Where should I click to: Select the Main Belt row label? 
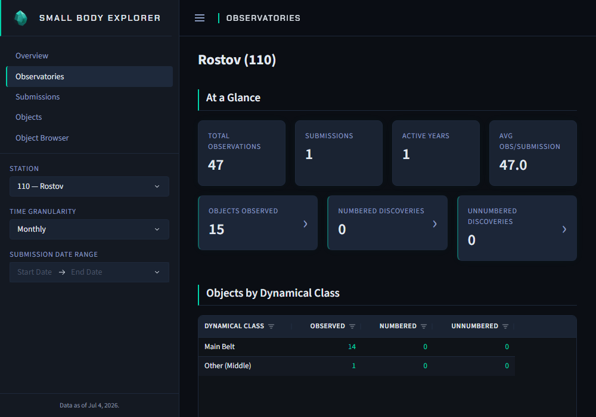220,347
